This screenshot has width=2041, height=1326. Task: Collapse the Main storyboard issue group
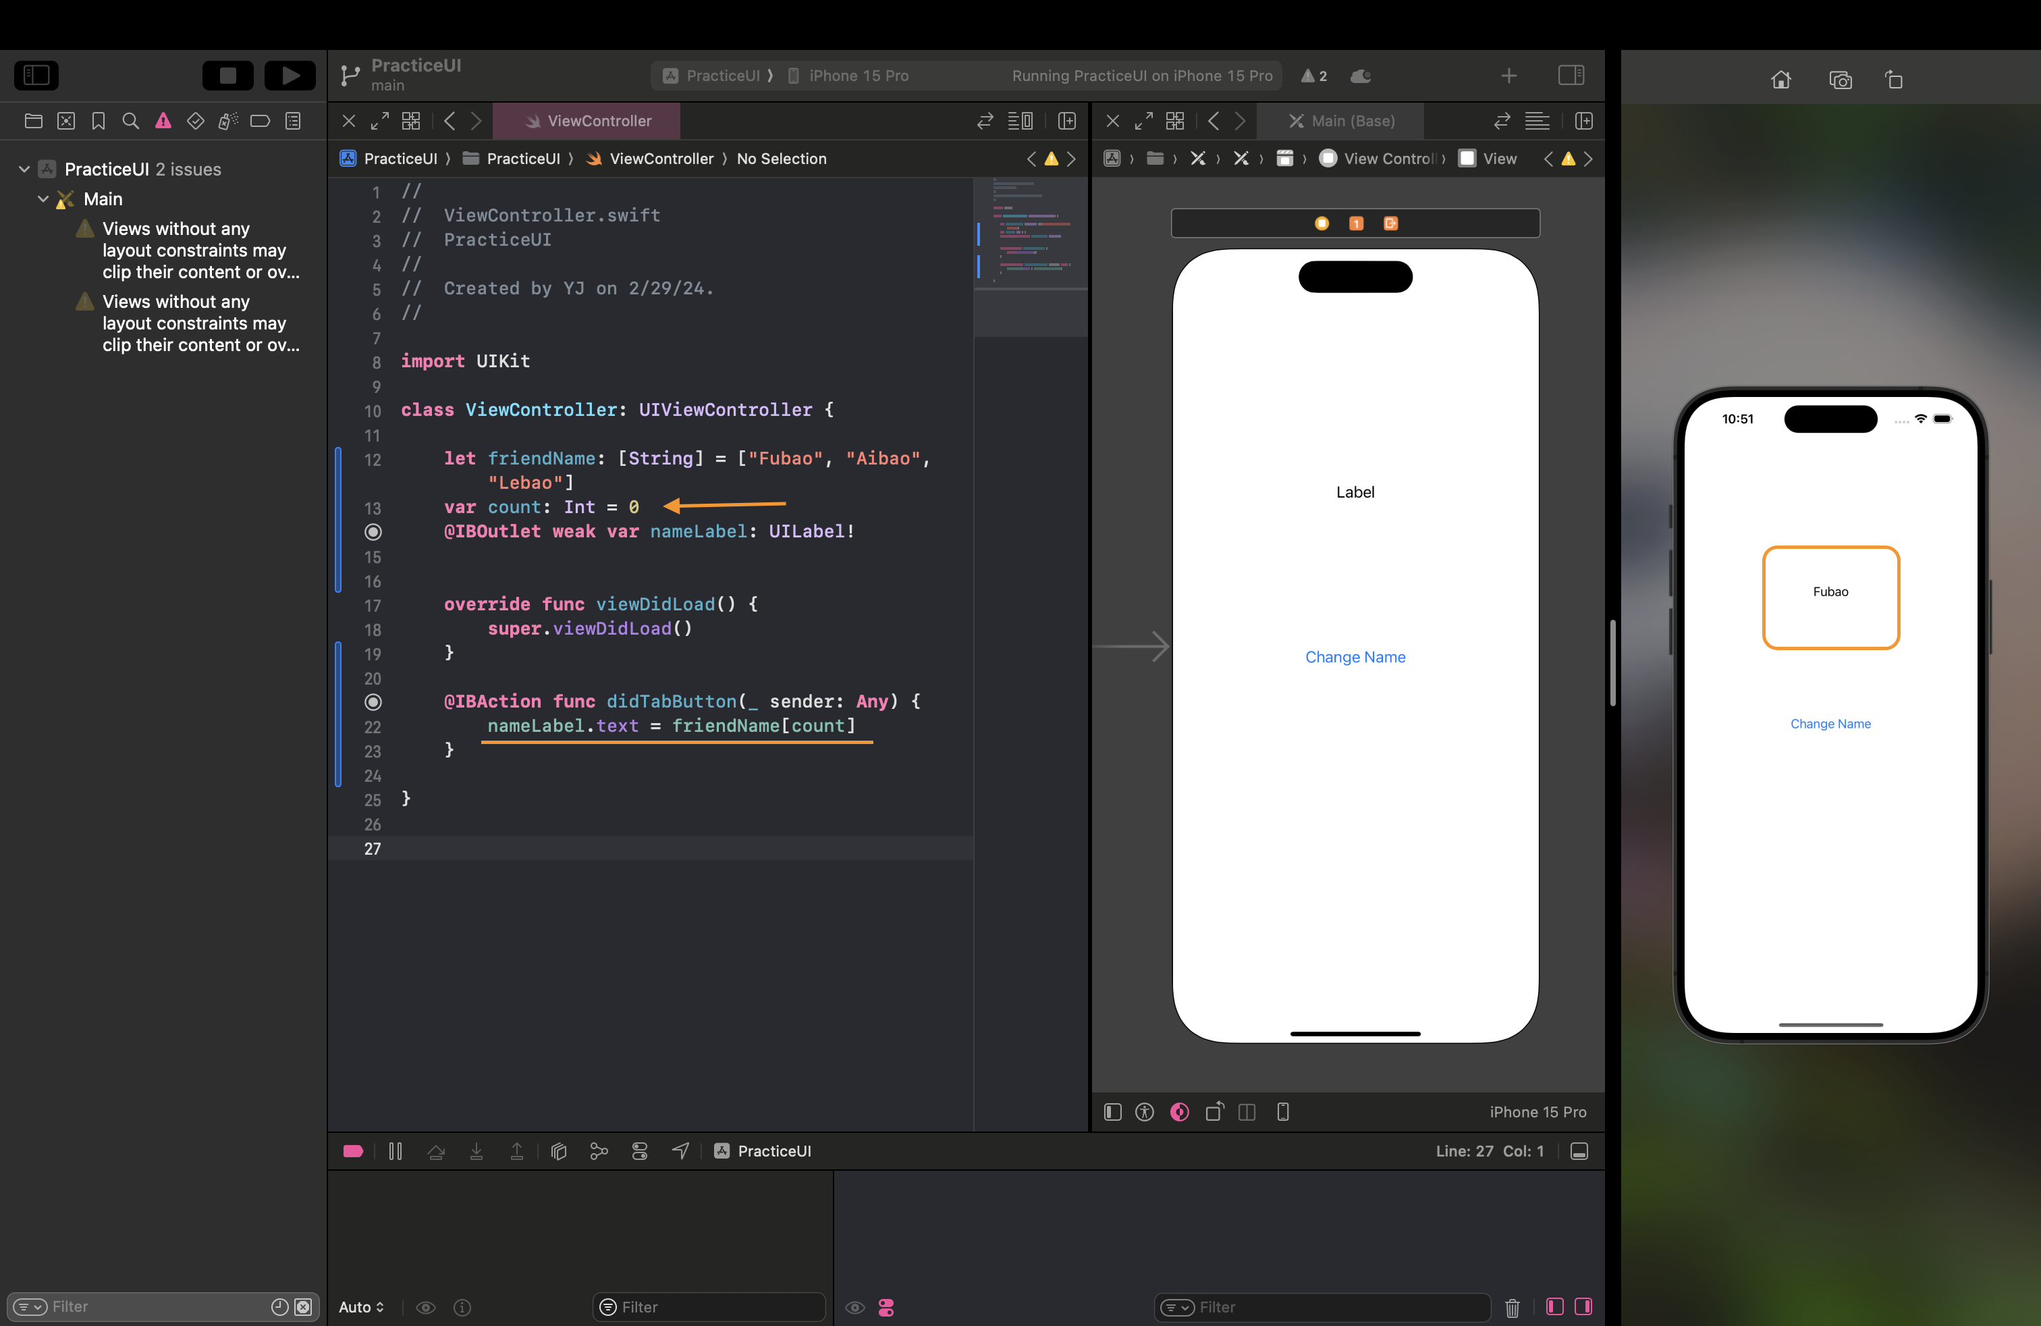pyautogui.click(x=43, y=199)
